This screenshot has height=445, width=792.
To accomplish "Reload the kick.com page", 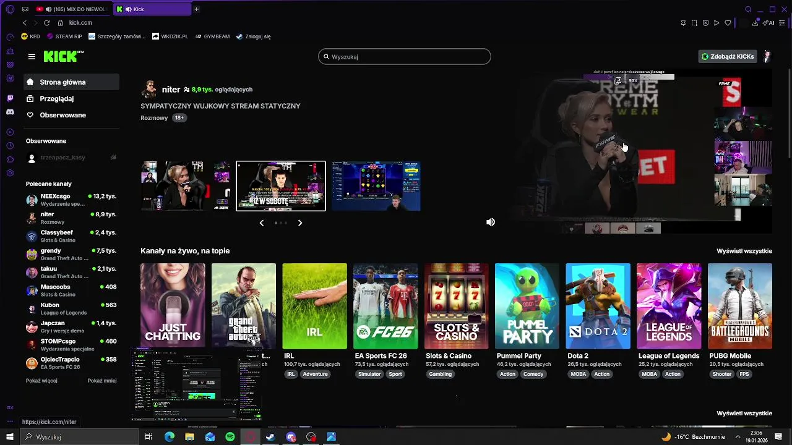I will pos(46,23).
